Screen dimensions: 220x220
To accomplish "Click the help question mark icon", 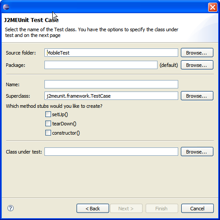I will pos(11,208).
